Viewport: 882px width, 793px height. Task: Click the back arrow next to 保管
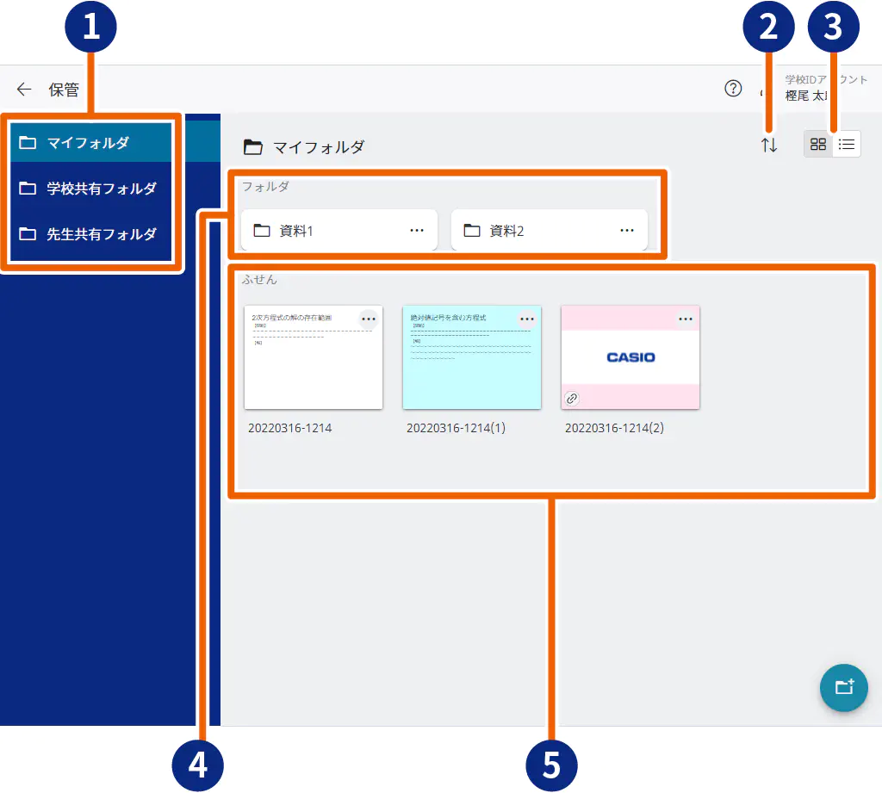(x=24, y=90)
